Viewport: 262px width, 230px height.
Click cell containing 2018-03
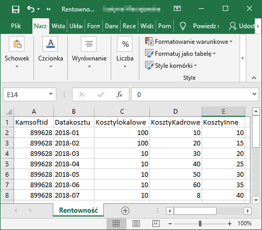click(74, 154)
